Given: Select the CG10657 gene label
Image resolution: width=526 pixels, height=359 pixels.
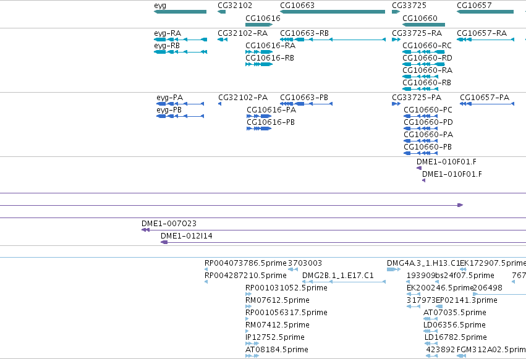Looking at the screenshot, I should click(x=474, y=6).
